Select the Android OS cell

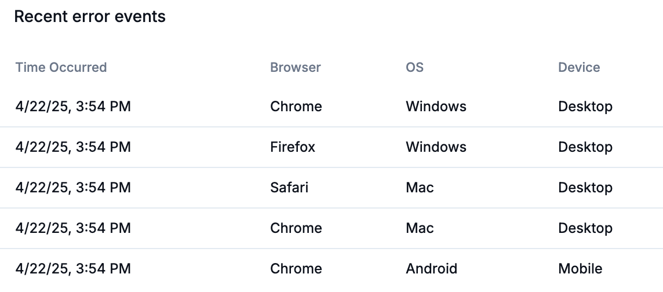(x=431, y=269)
